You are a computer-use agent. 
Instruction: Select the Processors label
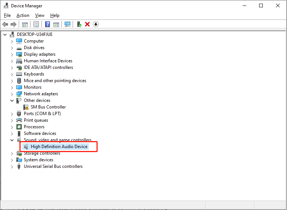(34, 127)
